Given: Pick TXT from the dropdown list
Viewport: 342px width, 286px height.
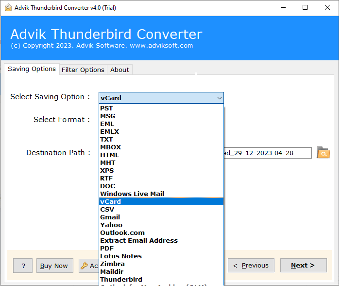Looking at the screenshot, I should [161, 140].
